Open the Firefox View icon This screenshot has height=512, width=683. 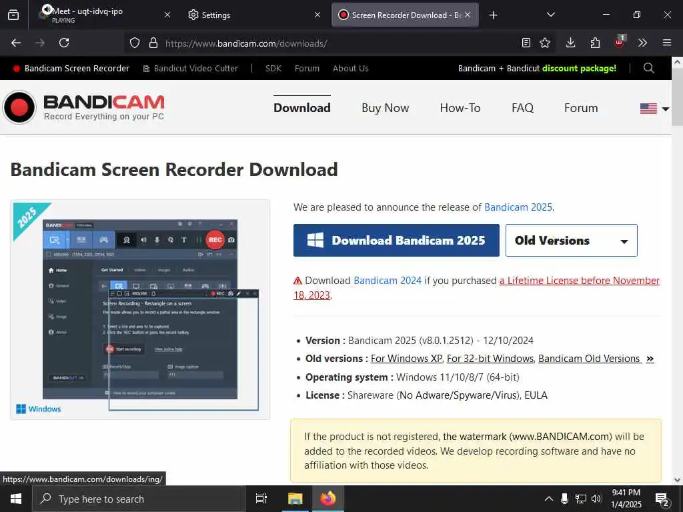13,15
